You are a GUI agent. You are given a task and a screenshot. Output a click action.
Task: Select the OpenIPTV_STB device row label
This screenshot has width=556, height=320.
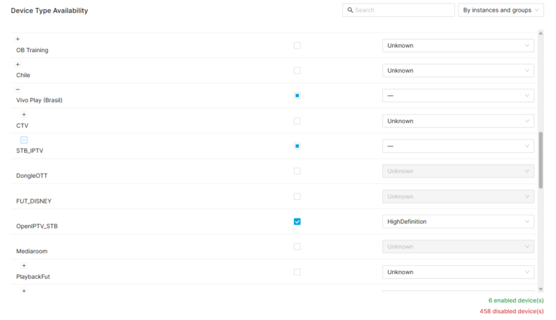tap(38, 226)
